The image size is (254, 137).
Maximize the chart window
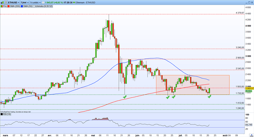pos(249,3)
